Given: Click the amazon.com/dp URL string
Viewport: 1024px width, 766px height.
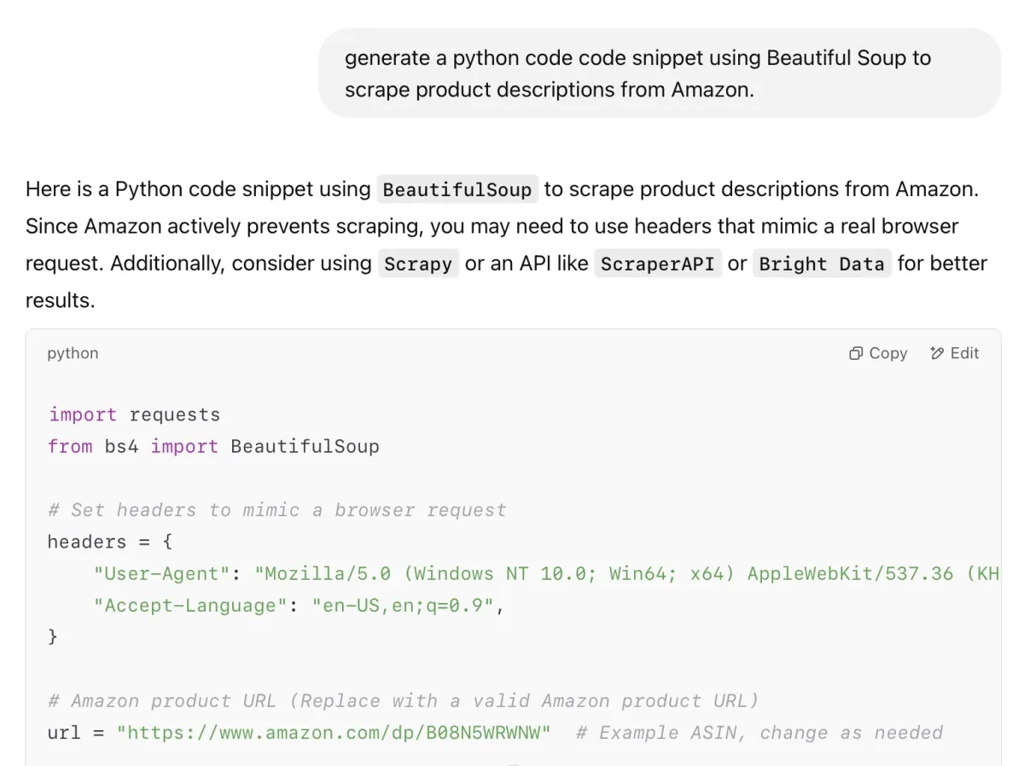Looking at the screenshot, I should 334,733.
